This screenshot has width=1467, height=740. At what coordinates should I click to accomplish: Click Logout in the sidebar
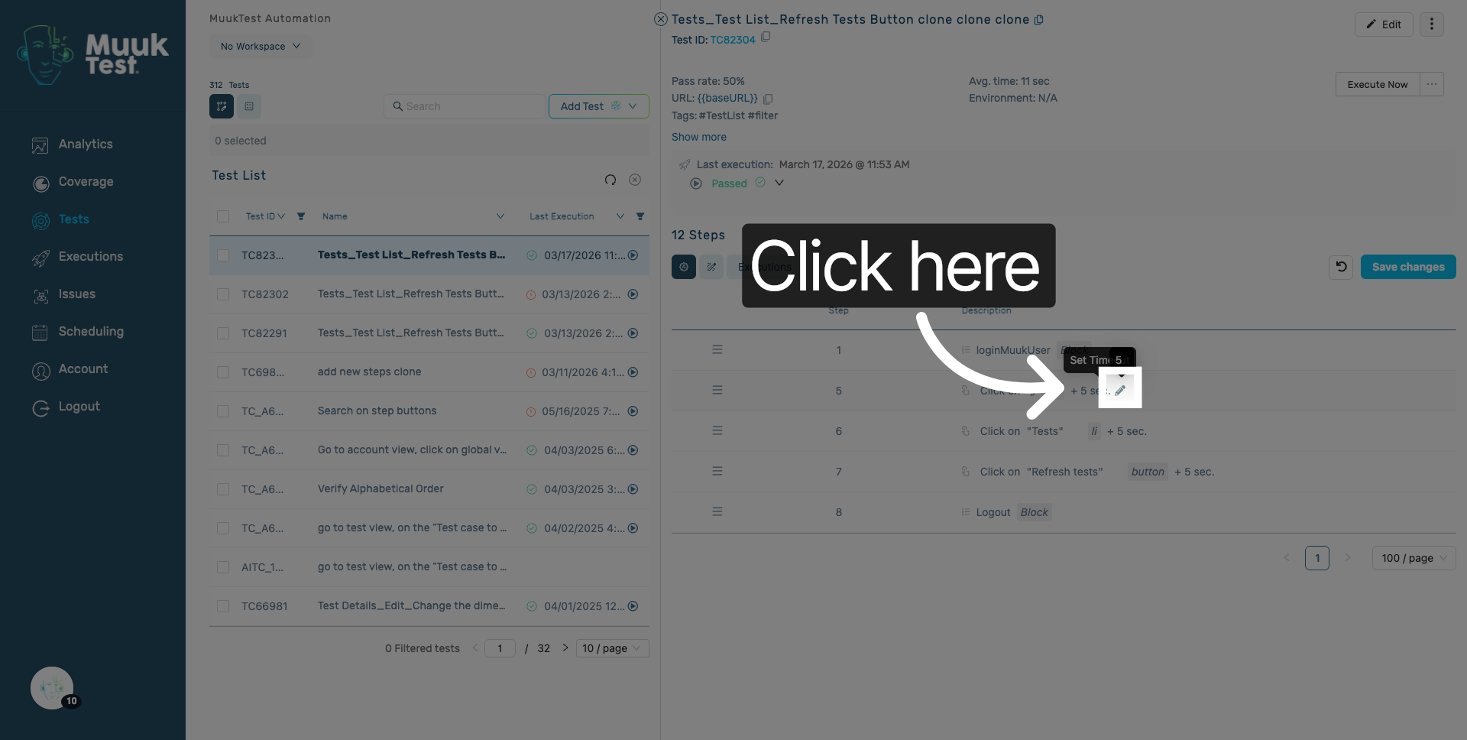pos(66,407)
